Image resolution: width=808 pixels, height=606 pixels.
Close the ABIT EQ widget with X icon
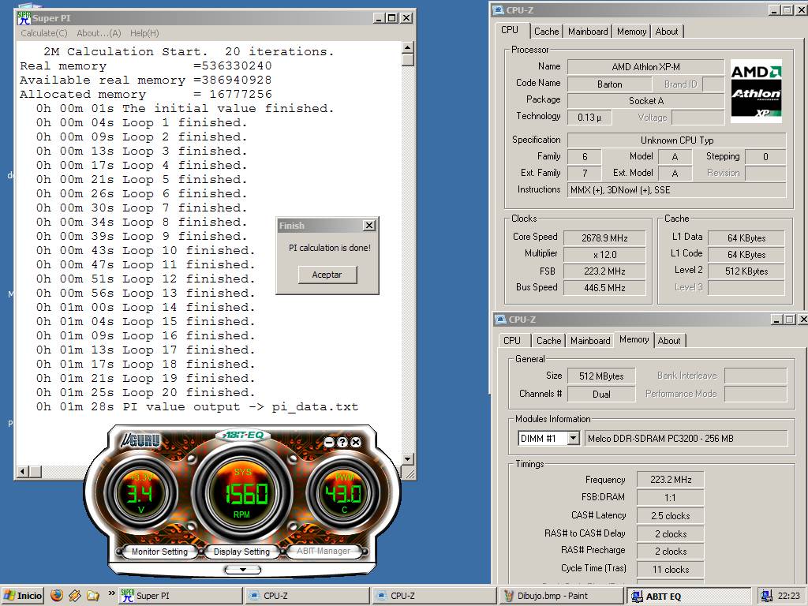(356, 443)
